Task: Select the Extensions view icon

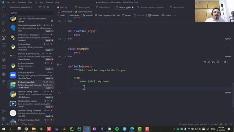Action: 4,37
